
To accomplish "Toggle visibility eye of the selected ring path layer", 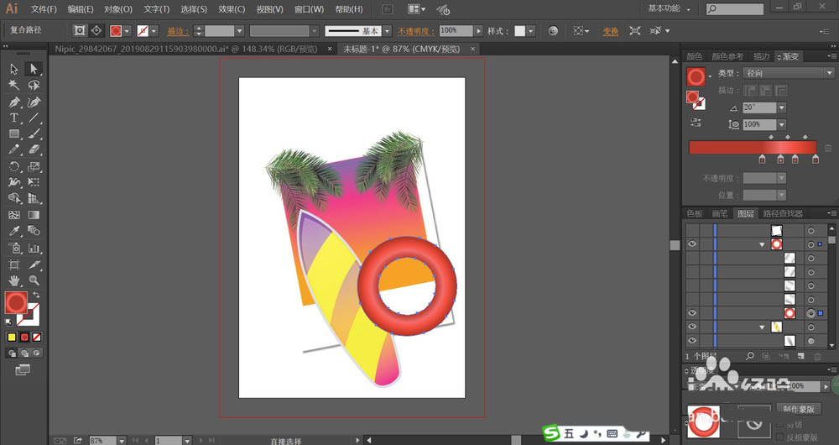I will [692, 313].
